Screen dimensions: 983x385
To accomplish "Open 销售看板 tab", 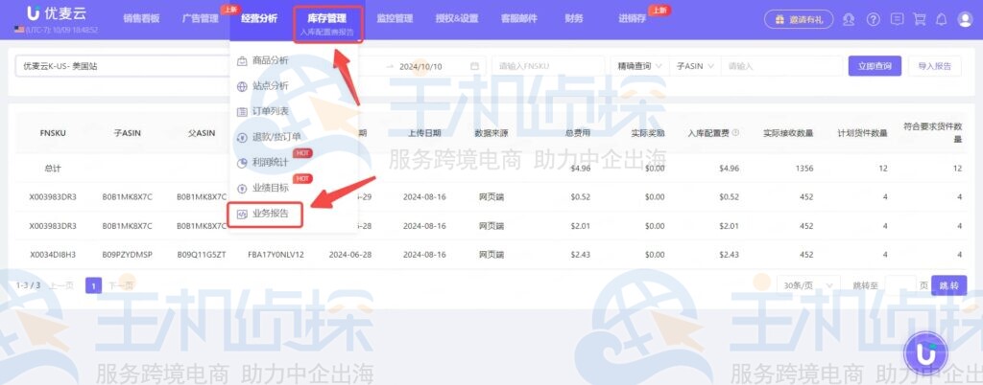I will [141, 19].
